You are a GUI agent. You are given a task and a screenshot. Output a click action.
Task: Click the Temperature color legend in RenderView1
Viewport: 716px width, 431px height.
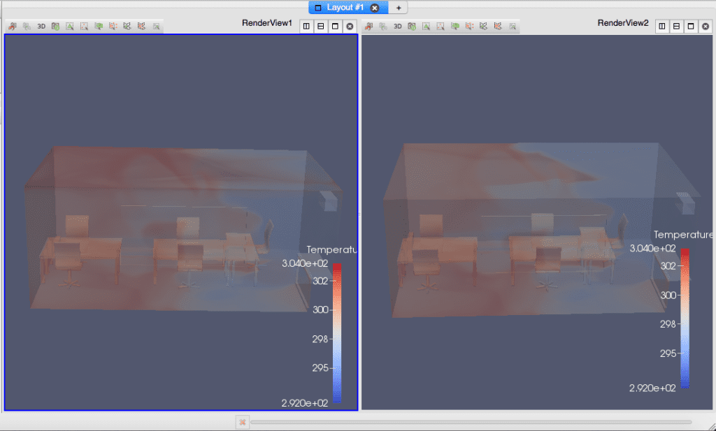coord(337,328)
